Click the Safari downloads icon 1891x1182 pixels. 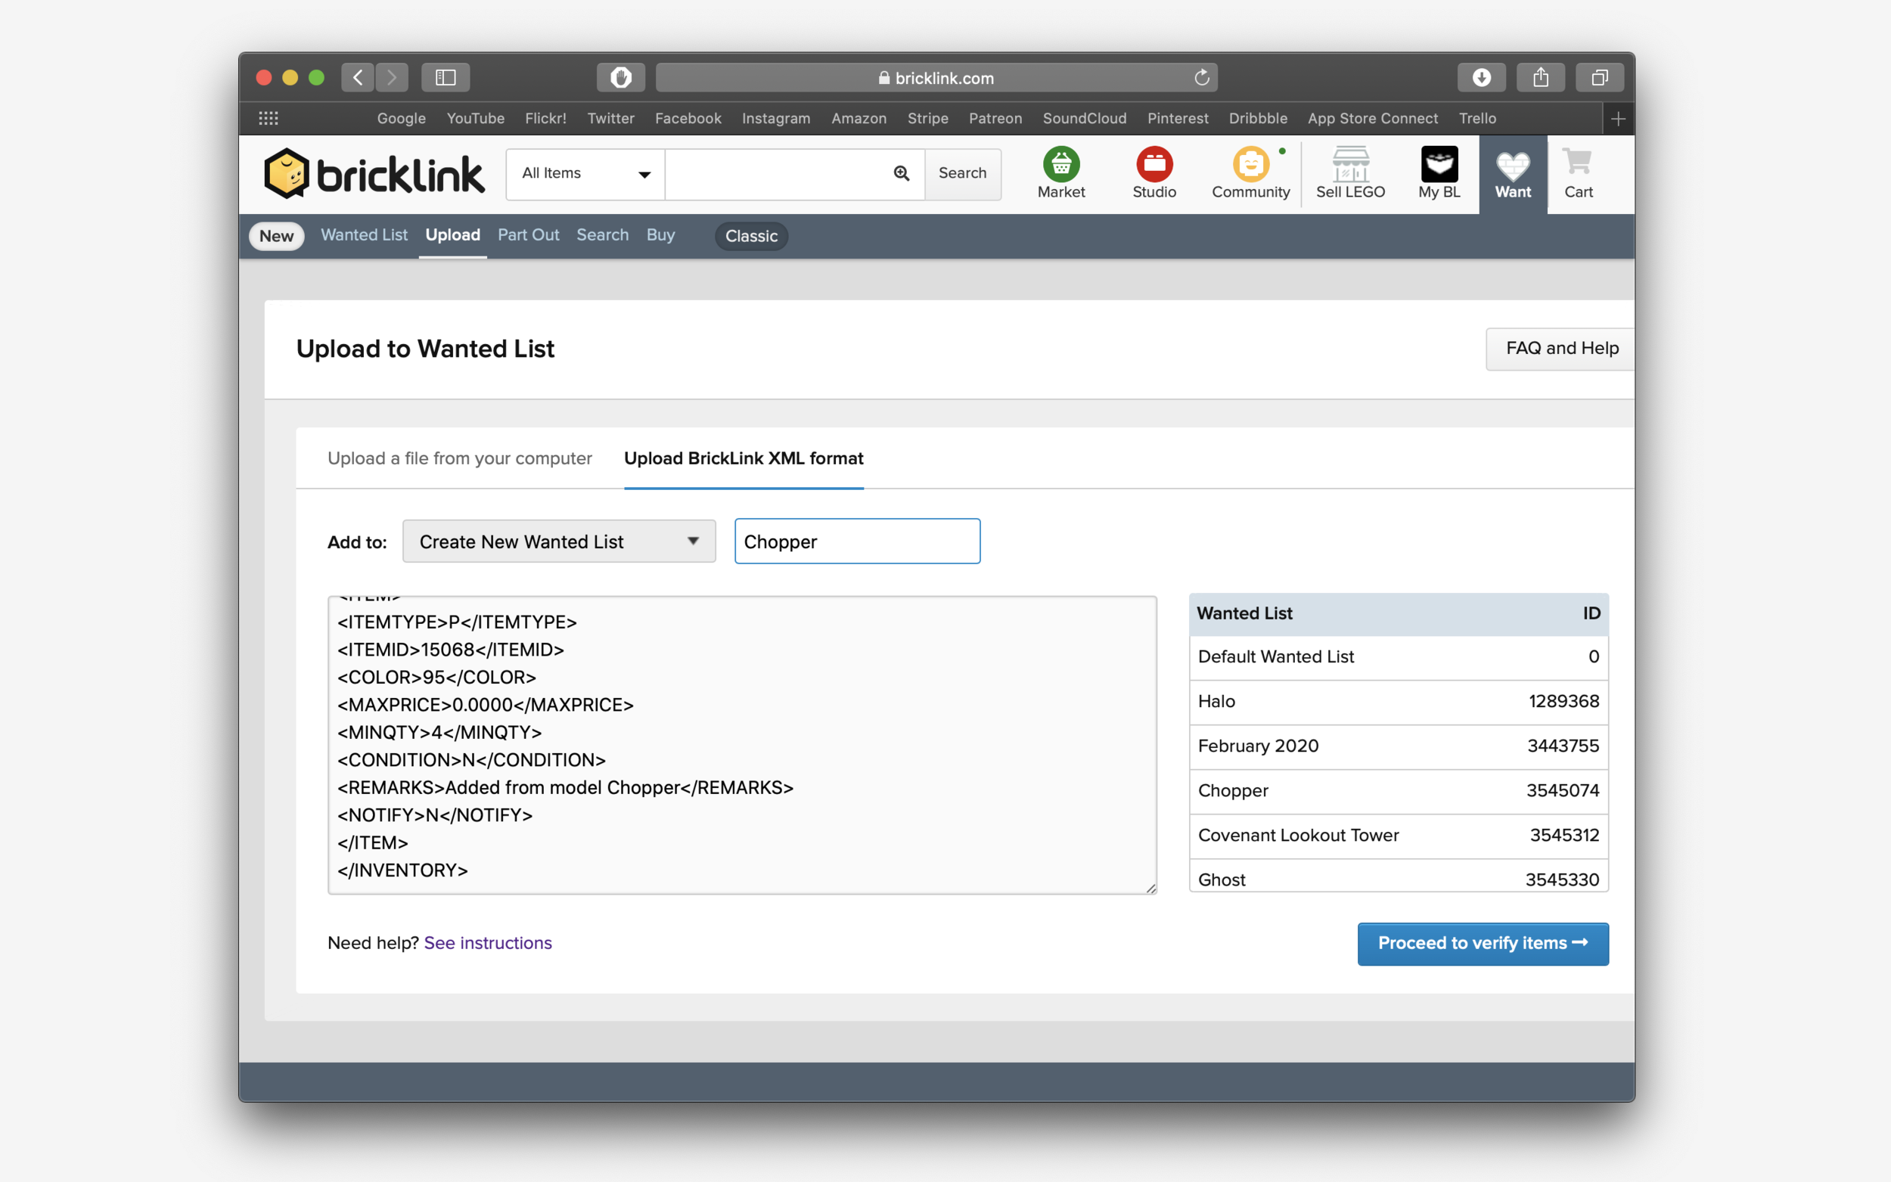coord(1481,77)
